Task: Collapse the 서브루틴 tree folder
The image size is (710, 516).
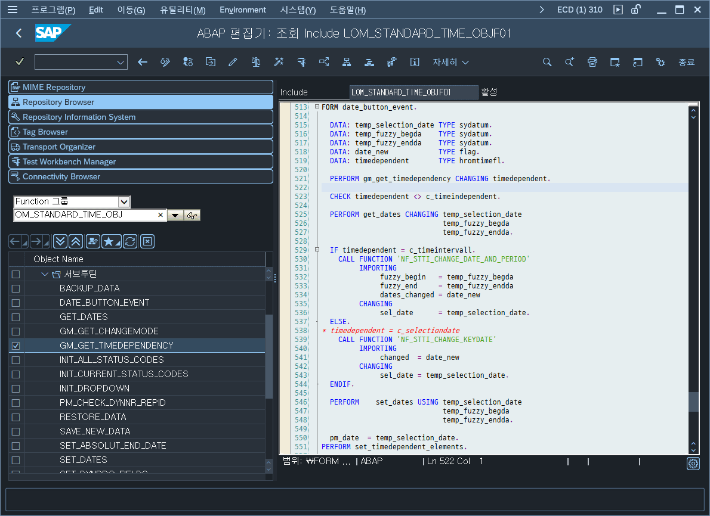Action: coord(45,274)
